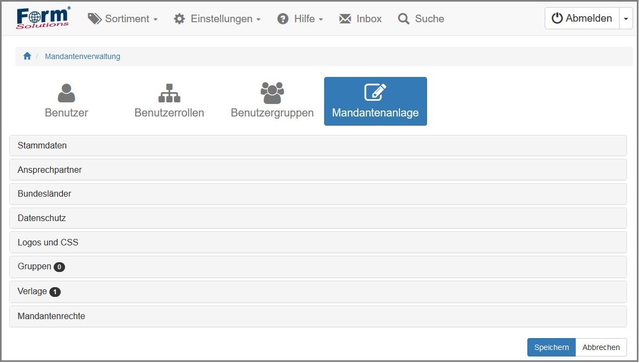The width and height of the screenshot is (639, 363).
Task: Click the Abmelden button label
Action: [x=589, y=18]
